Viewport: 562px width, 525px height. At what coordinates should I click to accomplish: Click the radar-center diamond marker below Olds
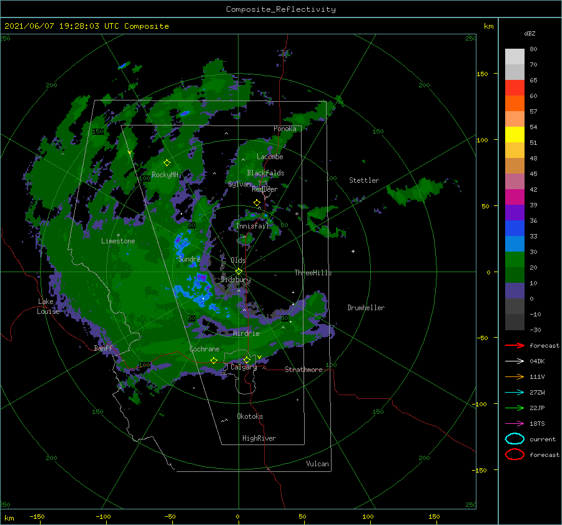tap(239, 272)
